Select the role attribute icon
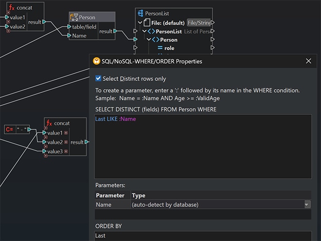The image size is (321, 241). [160, 48]
